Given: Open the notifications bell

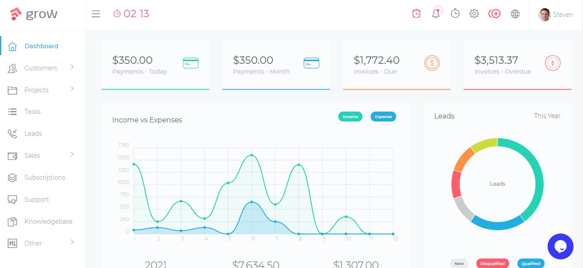Looking at the screenshot, I should tap(435, 13).
